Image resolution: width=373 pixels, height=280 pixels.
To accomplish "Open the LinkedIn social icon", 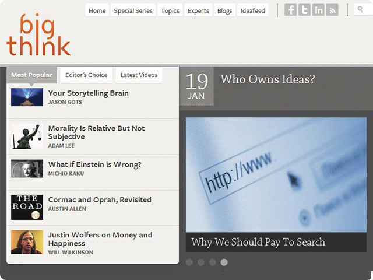I will pyautogui.click(x=318, y=10).
